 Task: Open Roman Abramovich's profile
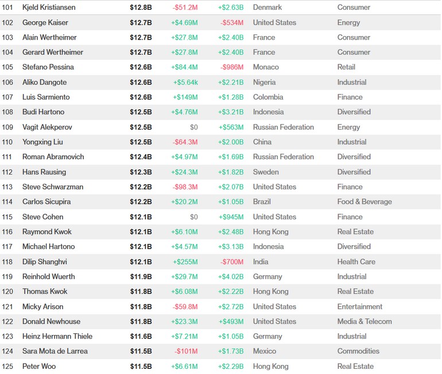coord(53,157)
